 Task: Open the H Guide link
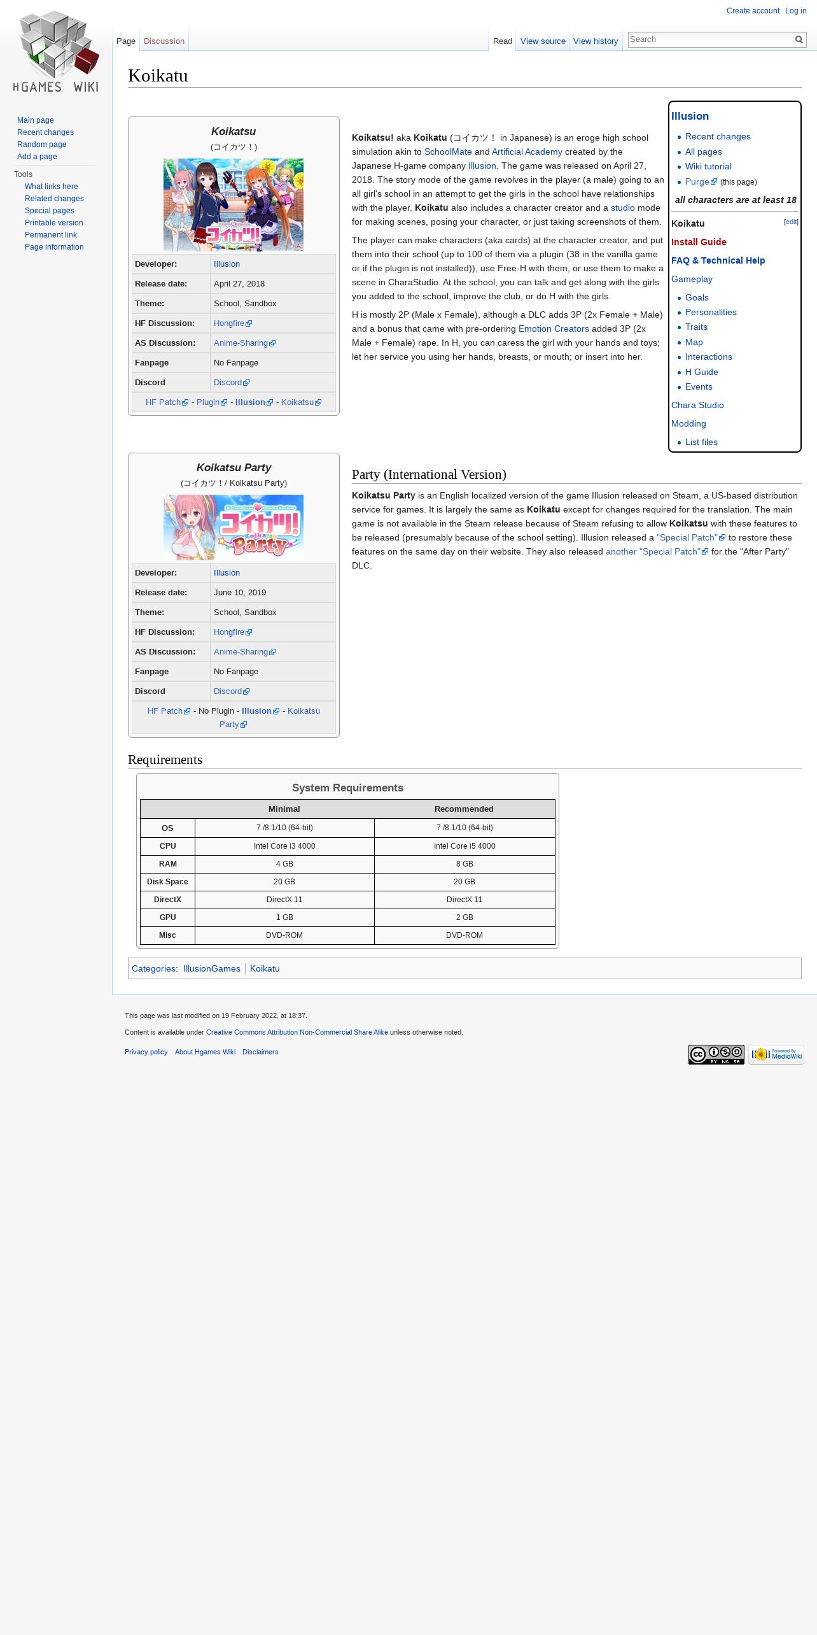pos(702,372)
